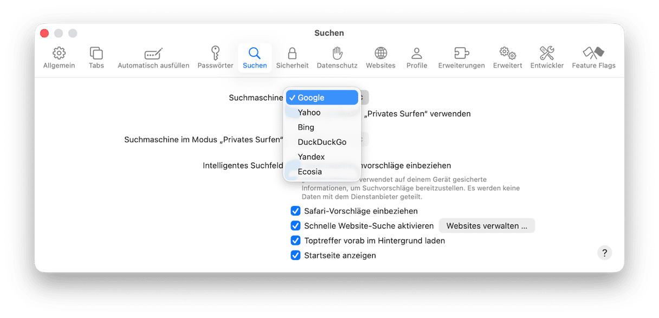The image size is (659, 318).
Task: Open the Feature Flags pane
Action: (x=593, y=58)
